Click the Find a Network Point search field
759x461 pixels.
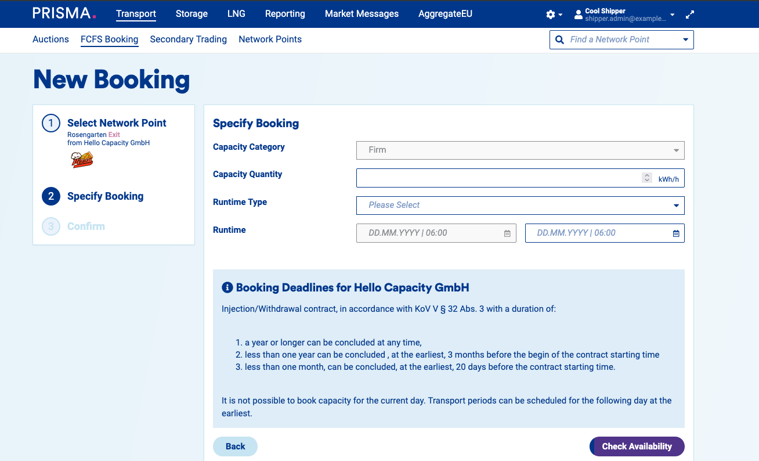click(621, 39)
